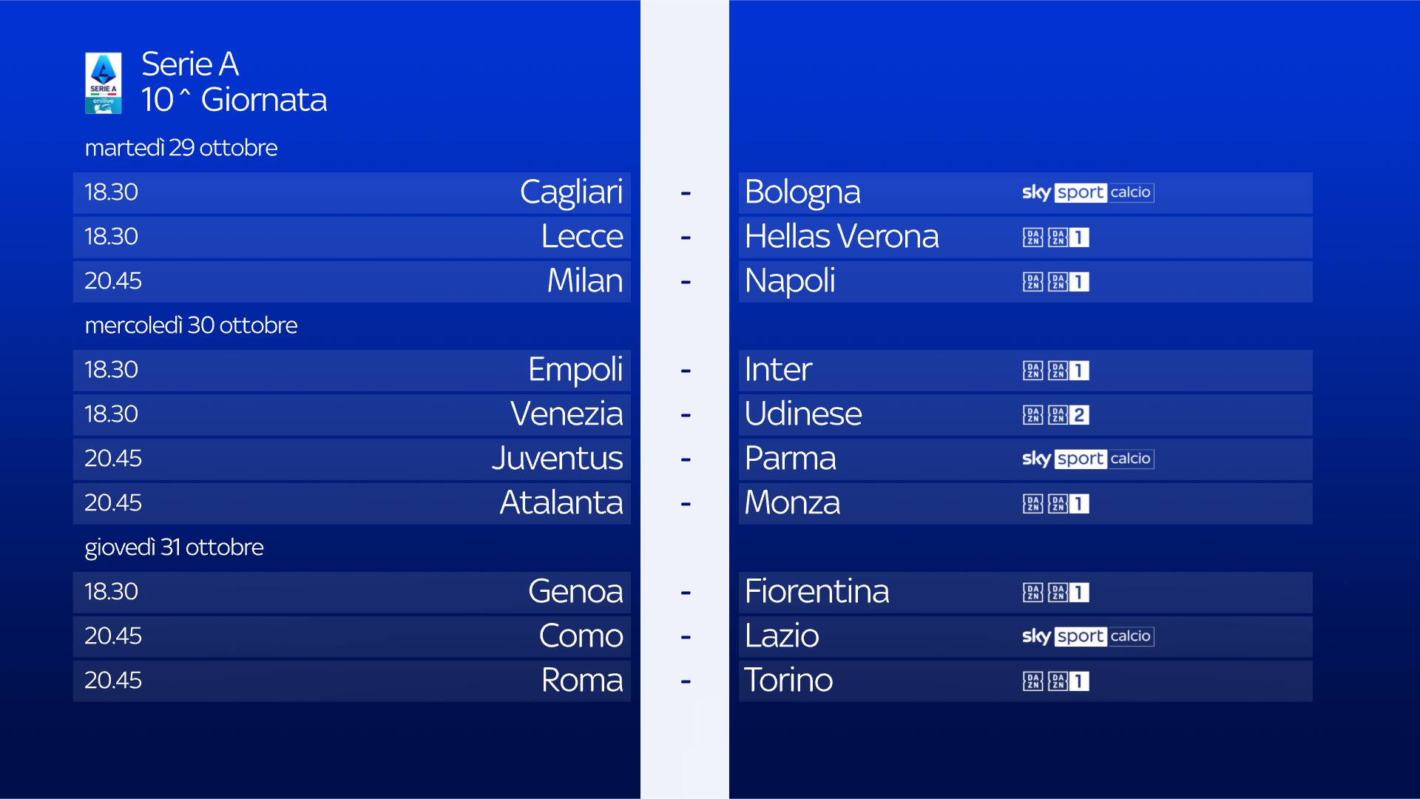The image size is (1420, 799).
Task: Click the DAZN 2 logo beside Udinese
Action: (1056, 415)
